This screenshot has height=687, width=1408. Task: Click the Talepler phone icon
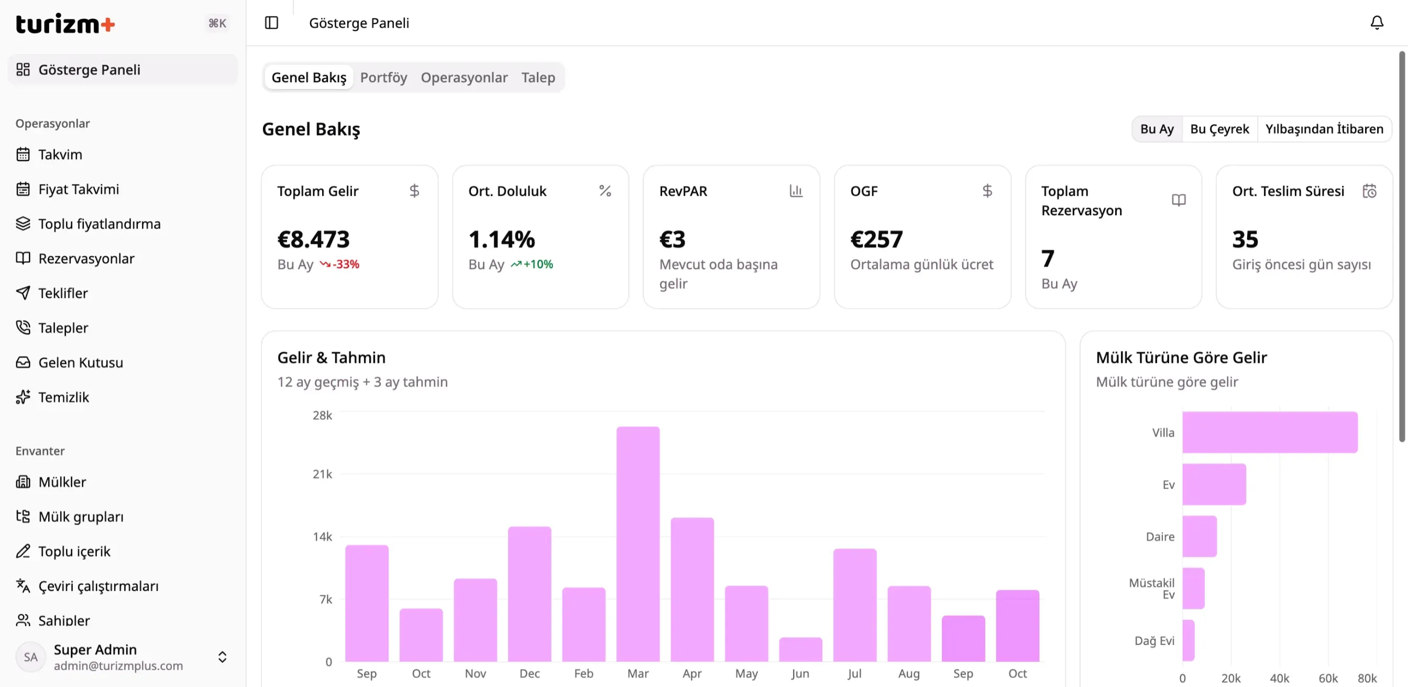(23, 328)
